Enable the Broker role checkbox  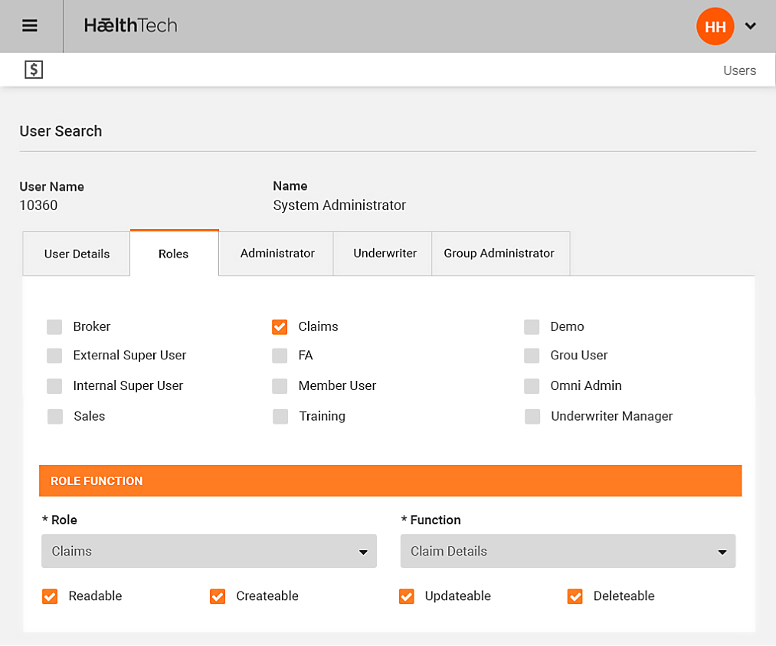[x=54, y=327]
